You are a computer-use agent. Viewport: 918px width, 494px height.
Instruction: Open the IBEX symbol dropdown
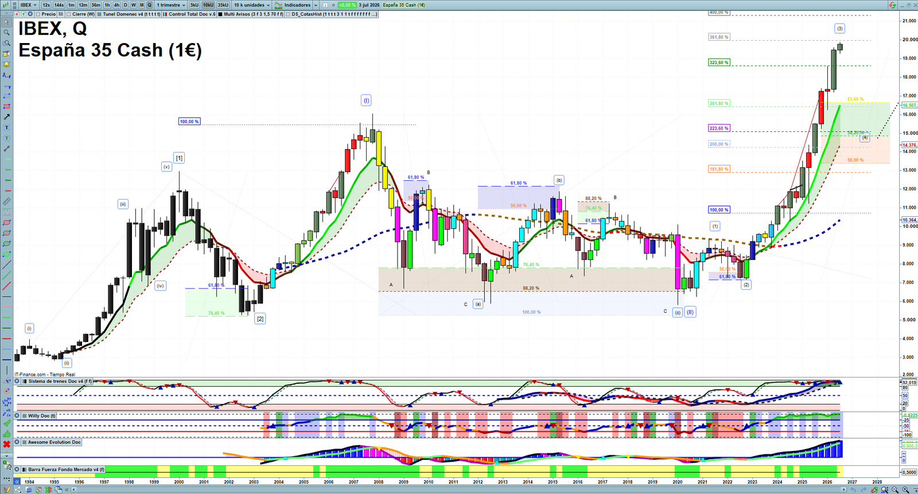29,5
